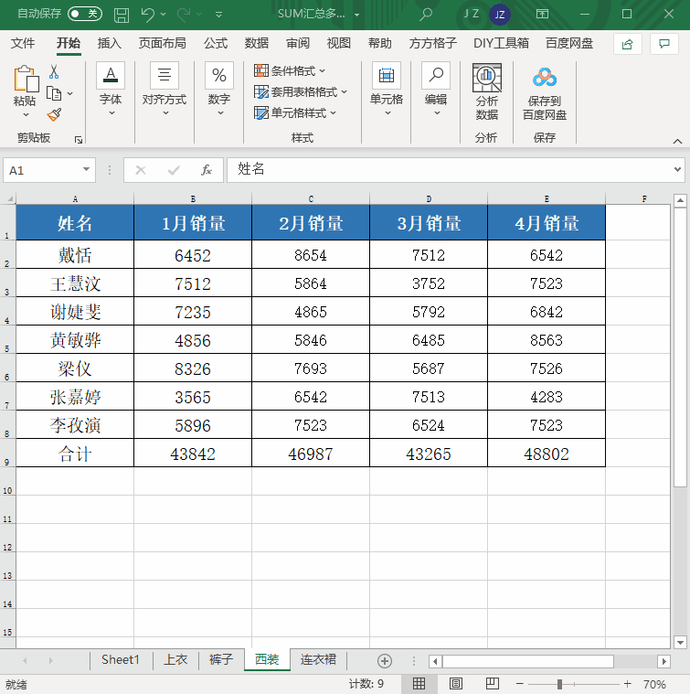
Task: Open the 套用表格格式 dropdown
Action: [301, 92]
